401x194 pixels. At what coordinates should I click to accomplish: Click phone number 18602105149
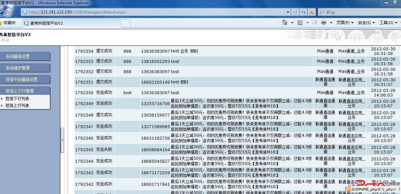(155, 82)
